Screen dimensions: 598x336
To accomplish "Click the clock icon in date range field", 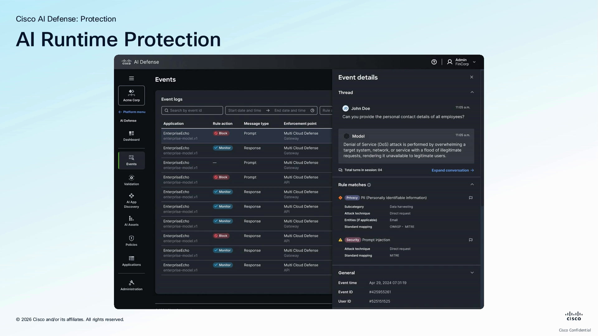I will pos(312,110).
